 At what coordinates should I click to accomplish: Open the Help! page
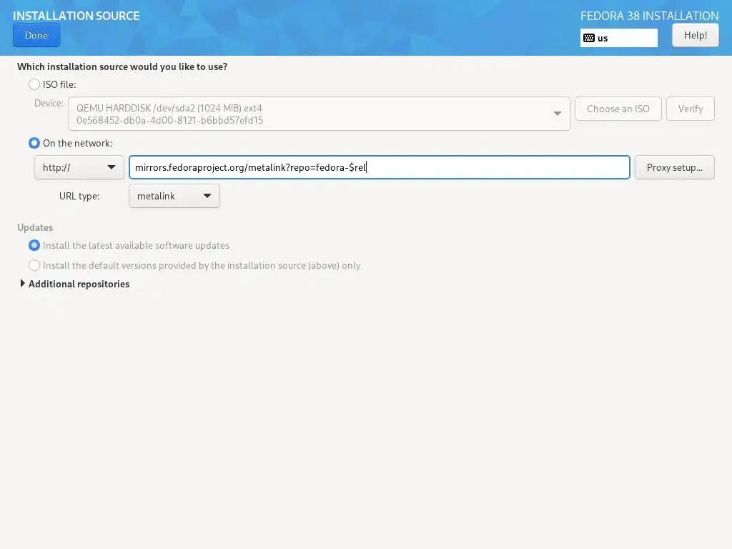[695, 36]
